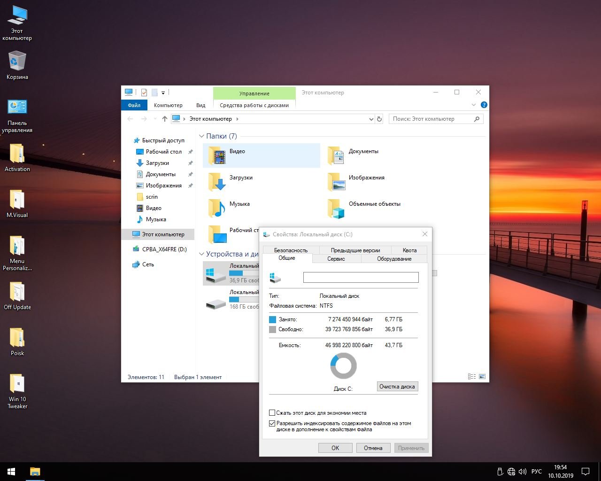This screenshot has height=481, width=601.
Task: Open the network globe tray icon
Action: 511,472
